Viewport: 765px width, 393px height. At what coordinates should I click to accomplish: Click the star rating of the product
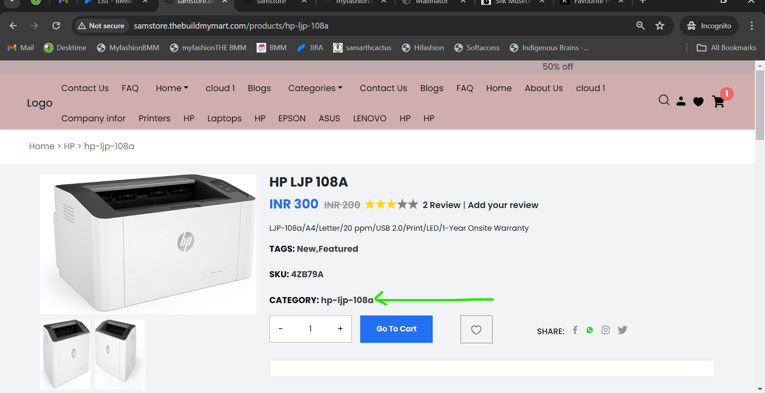click(392, 204)
